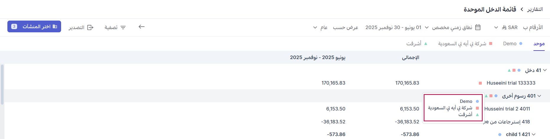Click the green triangle in the legend popup

(477, 115)
